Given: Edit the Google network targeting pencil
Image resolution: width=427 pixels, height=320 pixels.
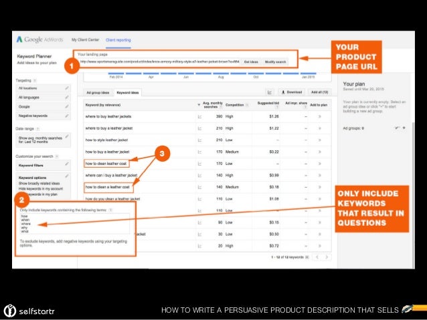Looking at the screenshot, I should tap(67, 107).
